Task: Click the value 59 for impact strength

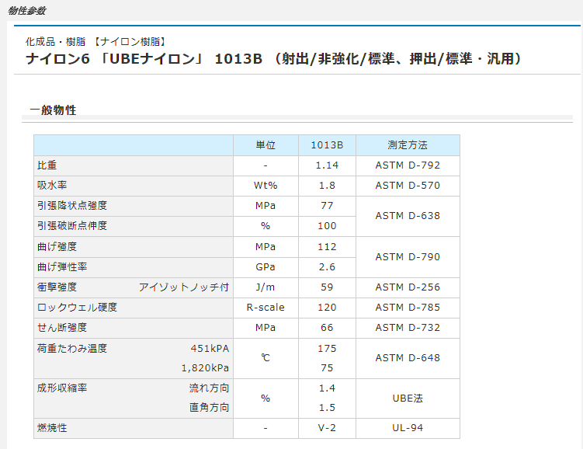Action: [327, 287]
